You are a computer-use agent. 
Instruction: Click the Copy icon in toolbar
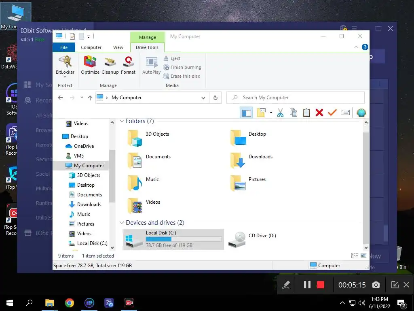[x=294, y=113]
